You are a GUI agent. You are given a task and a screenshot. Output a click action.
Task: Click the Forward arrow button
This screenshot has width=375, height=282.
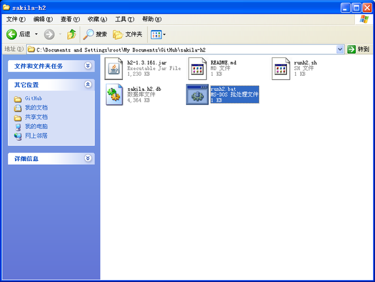click(x=49, y=34)
